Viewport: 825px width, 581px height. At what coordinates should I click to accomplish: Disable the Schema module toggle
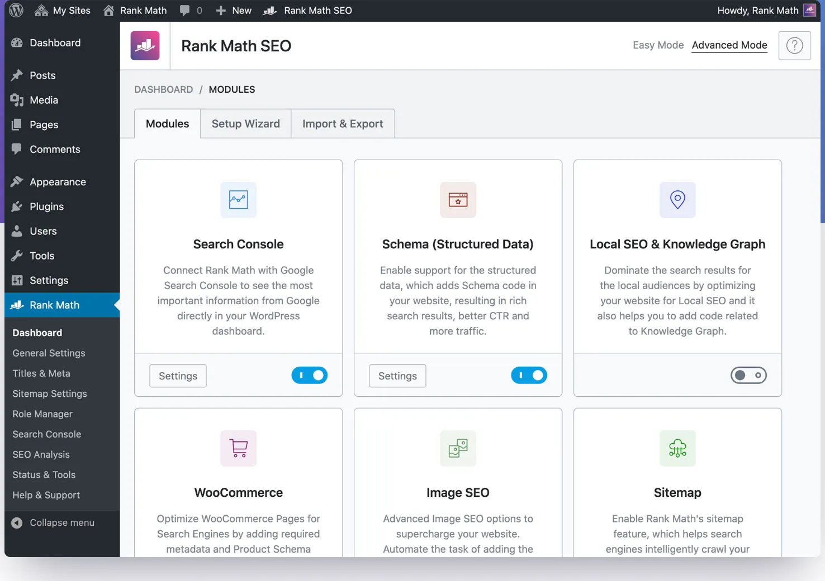click(529, 376)
